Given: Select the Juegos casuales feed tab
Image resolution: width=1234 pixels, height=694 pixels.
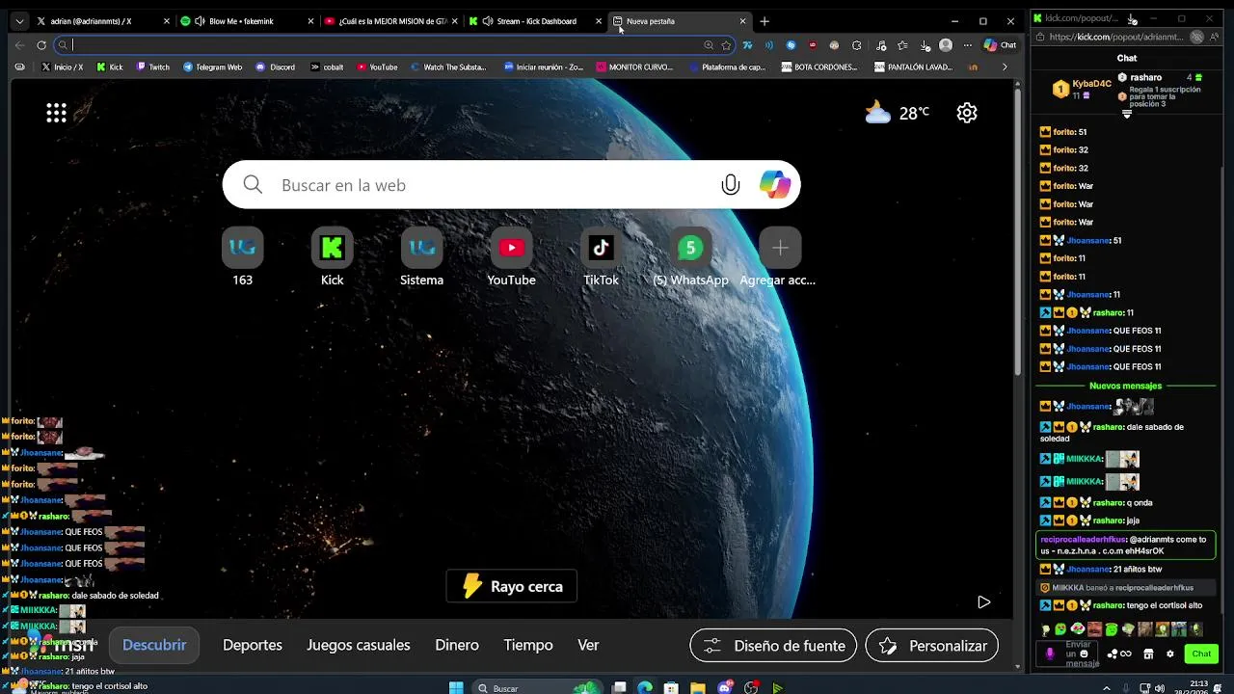Looking at the screenshot, I should tap(359, 645).
